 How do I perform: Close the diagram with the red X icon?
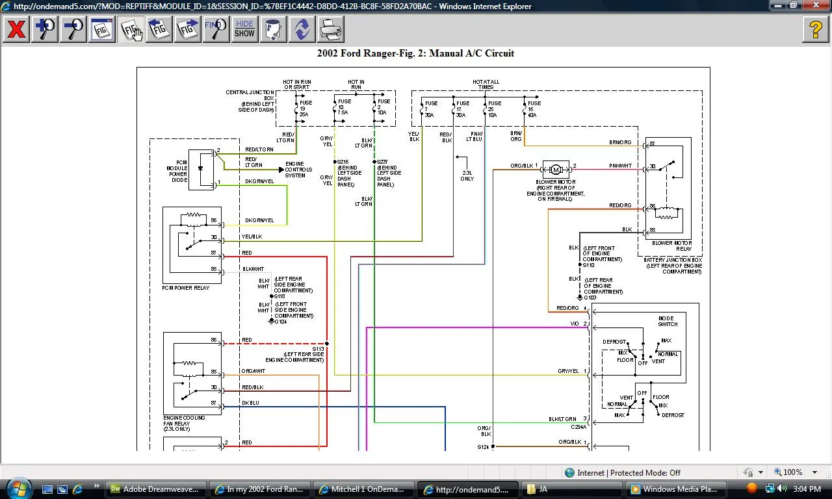(x=16, y=29)
